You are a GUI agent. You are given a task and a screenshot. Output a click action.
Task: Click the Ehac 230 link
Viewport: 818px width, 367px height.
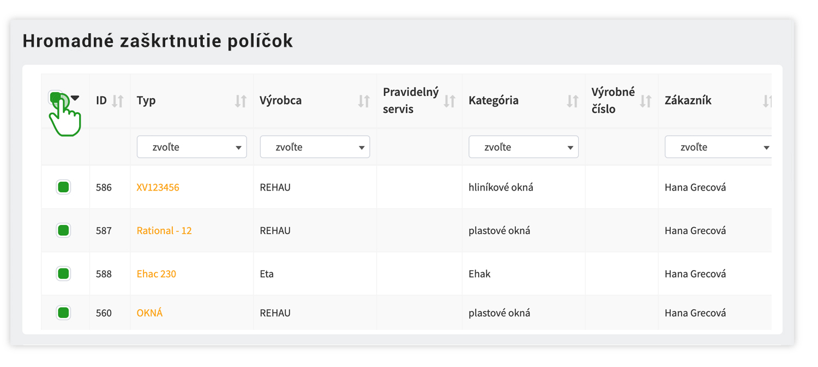157,274
